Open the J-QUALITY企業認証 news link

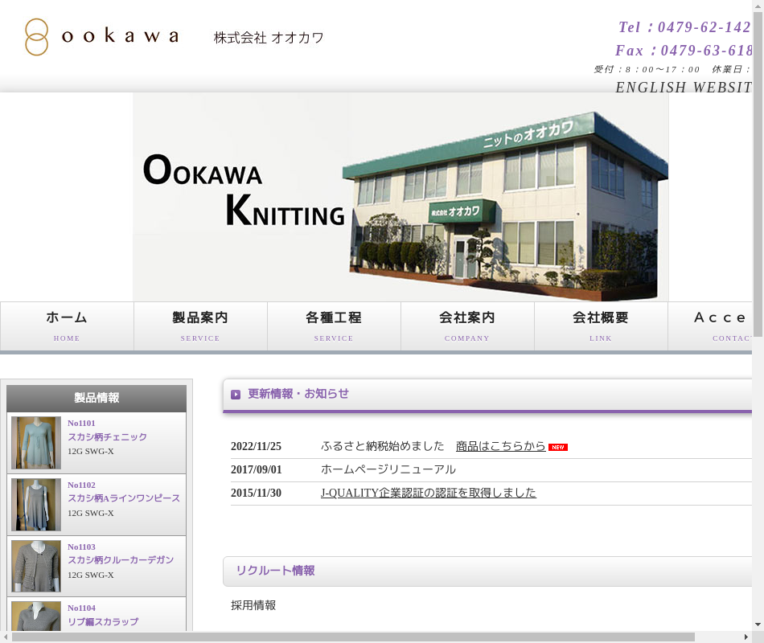[428, 493]
